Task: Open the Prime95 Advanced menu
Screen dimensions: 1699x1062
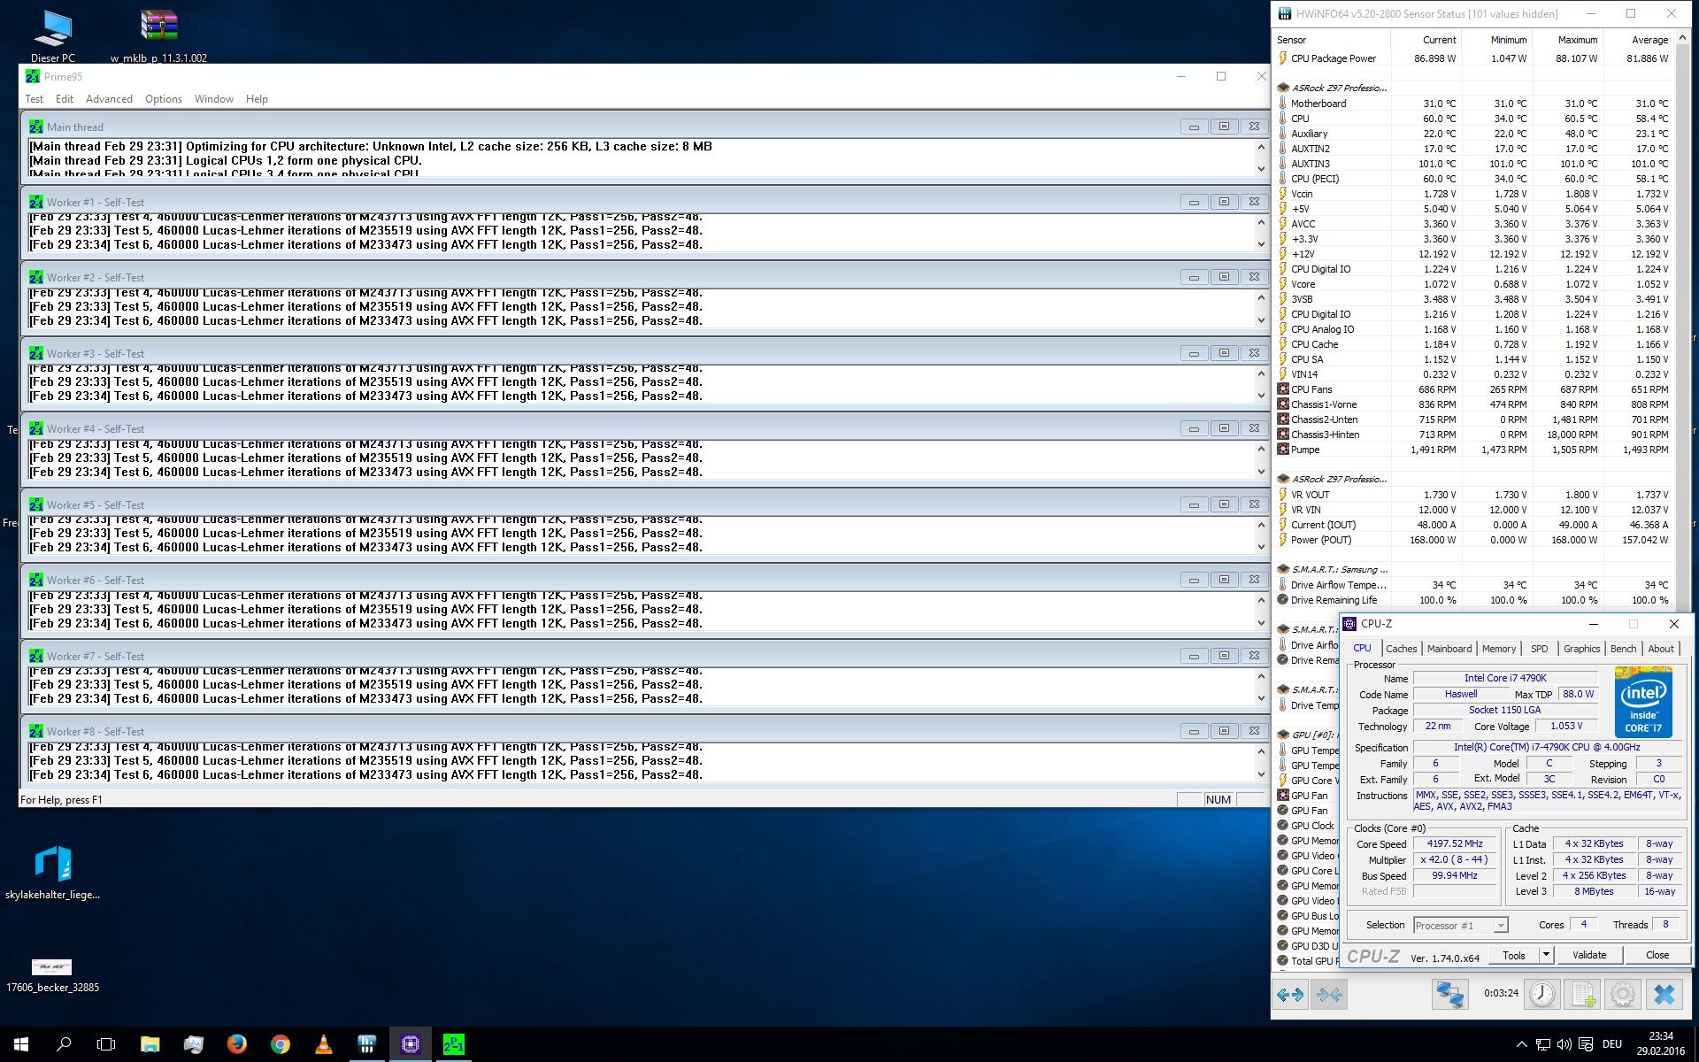Action: coord(109,99)
